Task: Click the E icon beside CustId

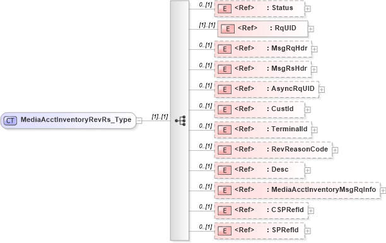Action: point(225,110)
